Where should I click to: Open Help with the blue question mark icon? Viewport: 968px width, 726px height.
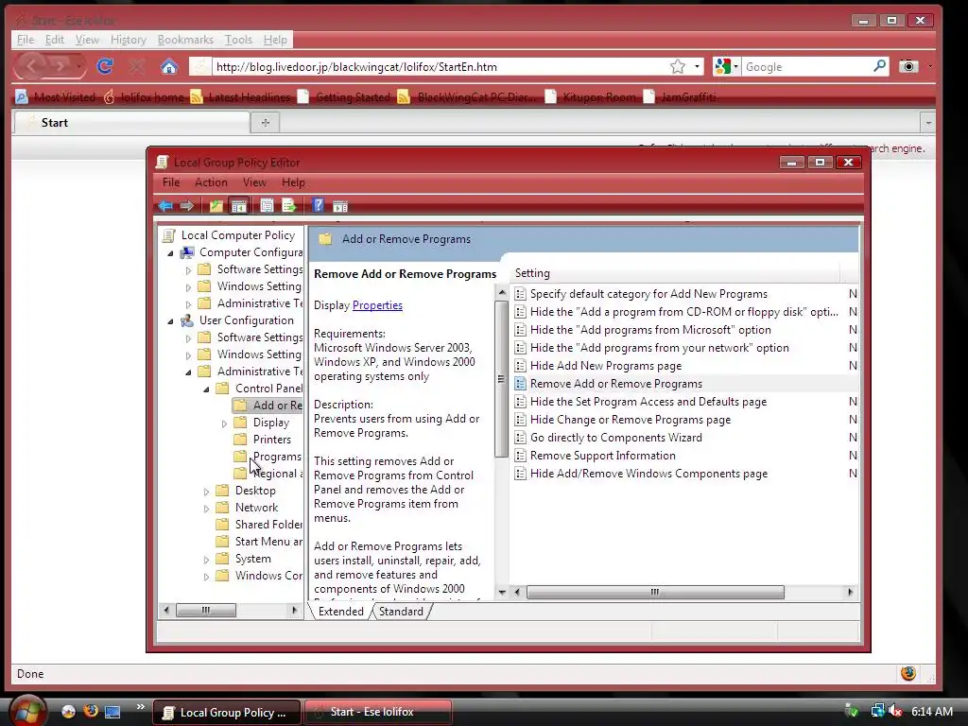coord(318,205)
